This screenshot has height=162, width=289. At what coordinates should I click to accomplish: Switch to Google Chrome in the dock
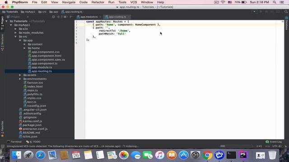pos(207,155)
